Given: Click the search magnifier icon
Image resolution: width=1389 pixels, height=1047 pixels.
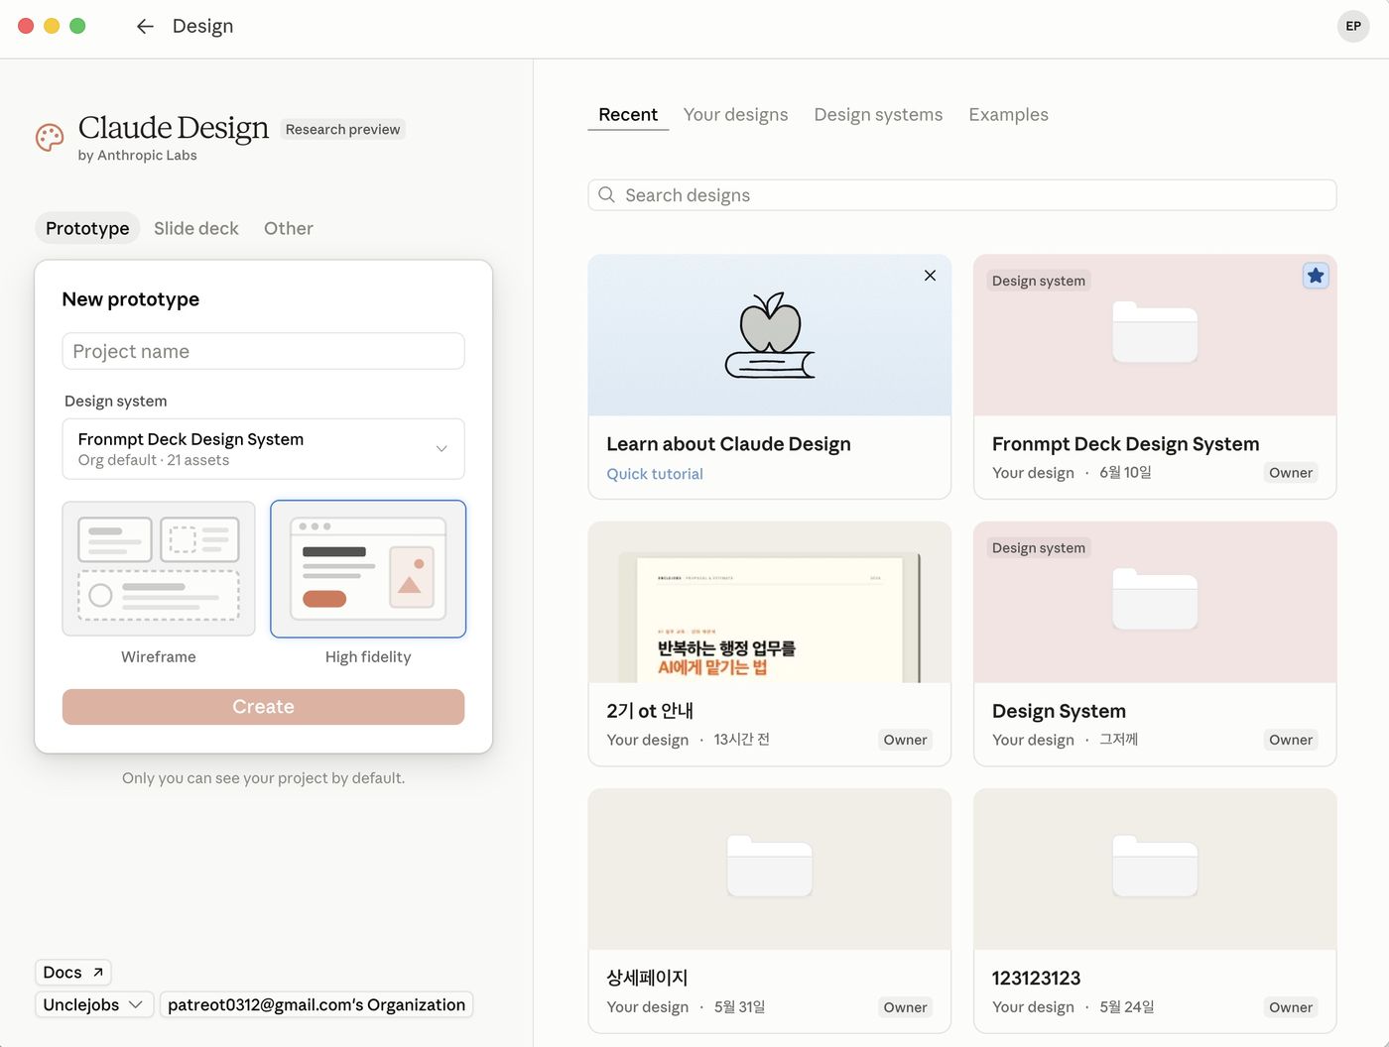Looking at the screenshot, I should (x=607, y=195).
